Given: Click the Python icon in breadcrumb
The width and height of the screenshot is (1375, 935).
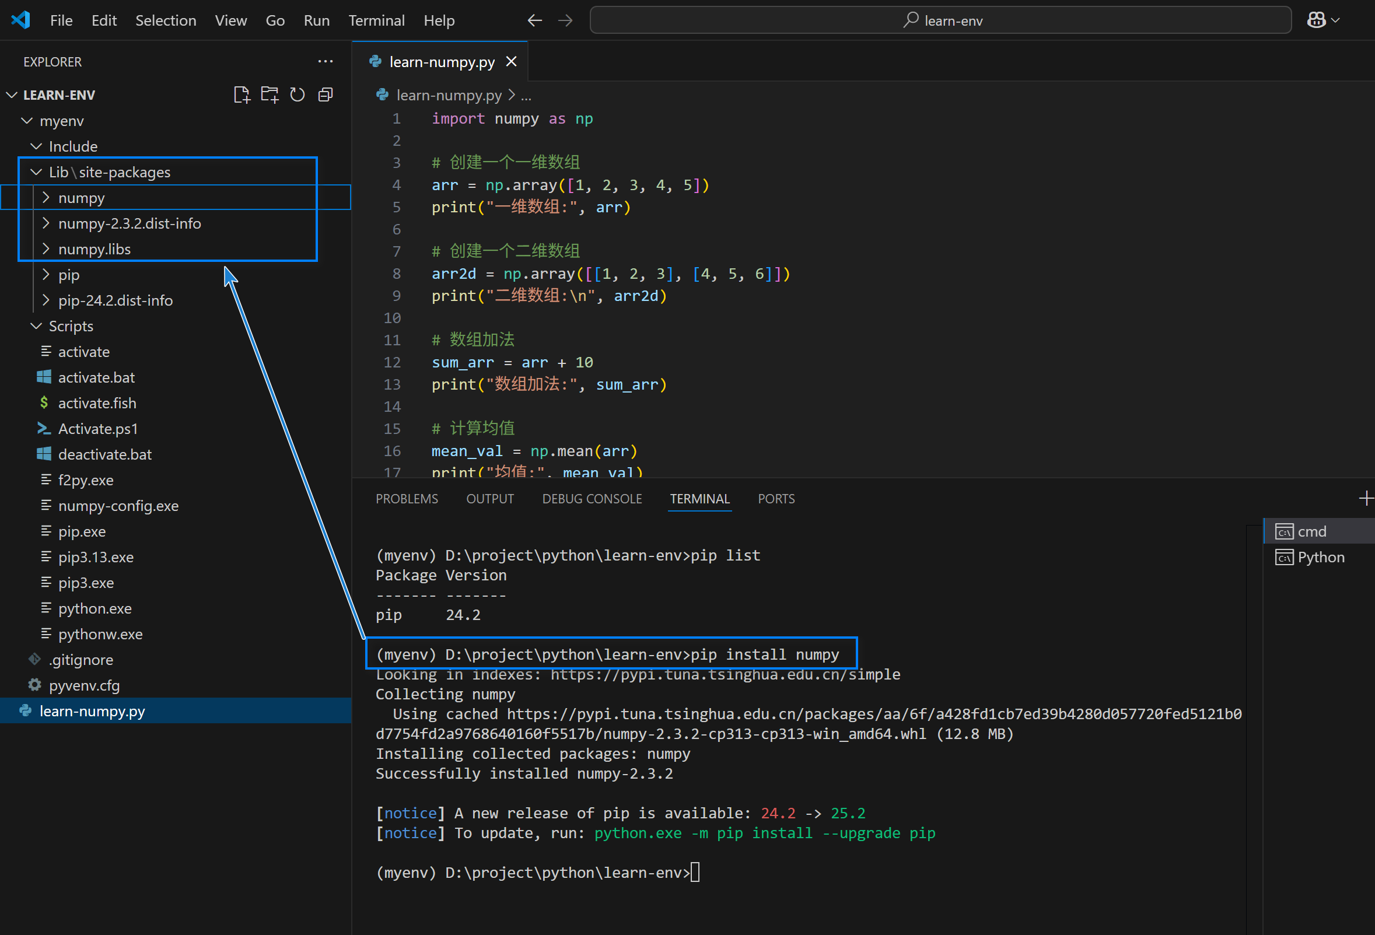Looking at the screenshot, I should tap(382, 94).
